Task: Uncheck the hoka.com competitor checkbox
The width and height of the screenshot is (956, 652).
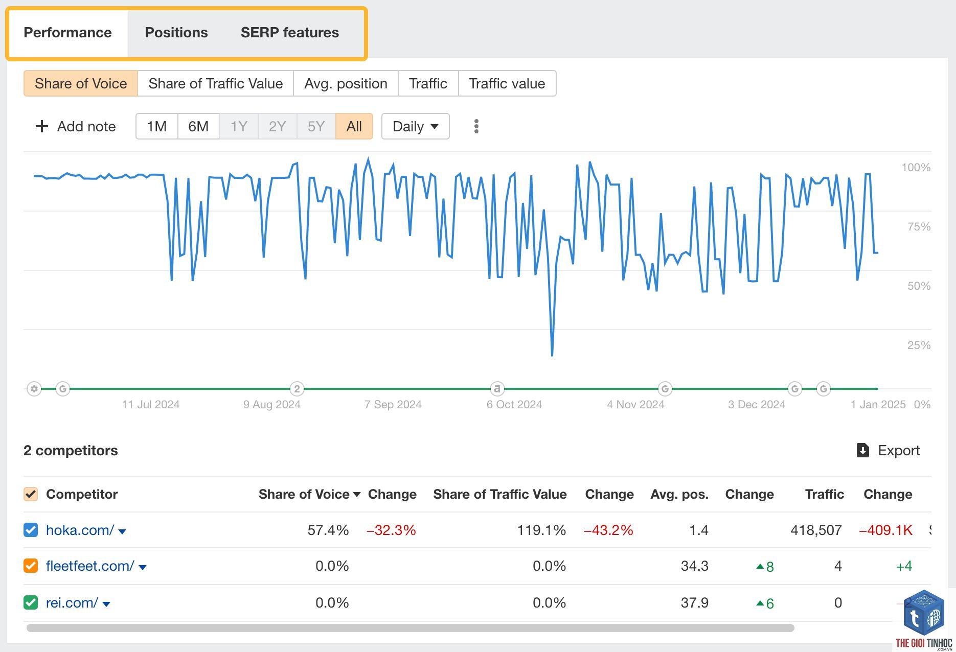Action: pos(31,530)
